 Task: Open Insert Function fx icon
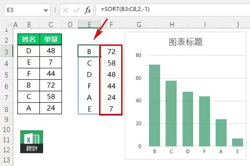coord(88,10)
